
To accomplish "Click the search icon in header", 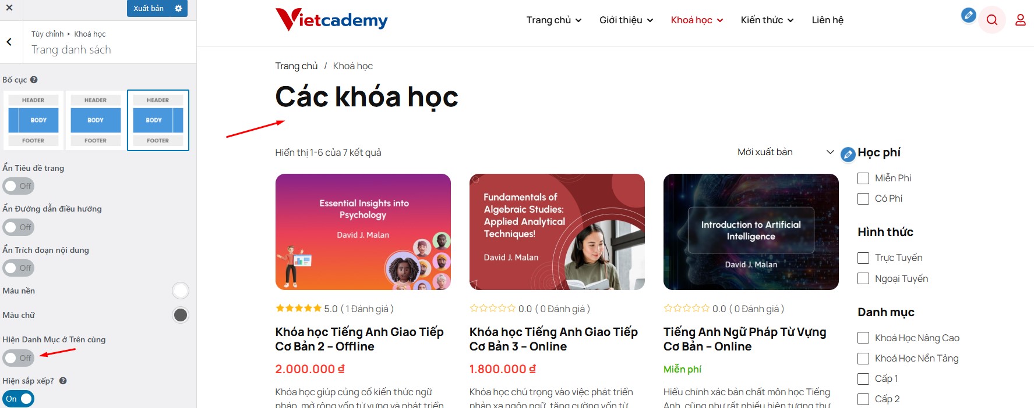I will point(992,20).
